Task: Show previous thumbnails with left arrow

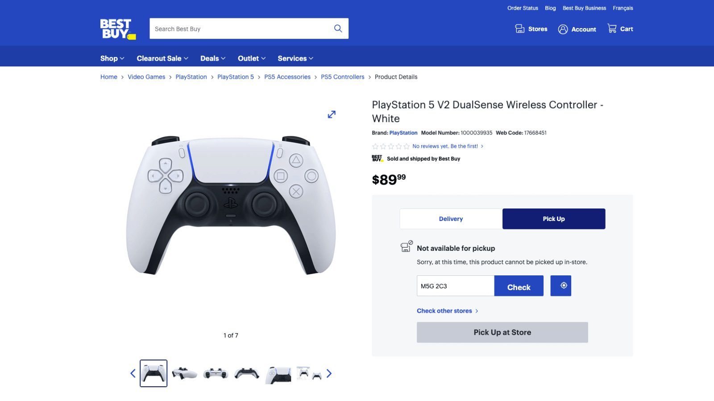Action: pyautogui.click(x=133, y=373)
